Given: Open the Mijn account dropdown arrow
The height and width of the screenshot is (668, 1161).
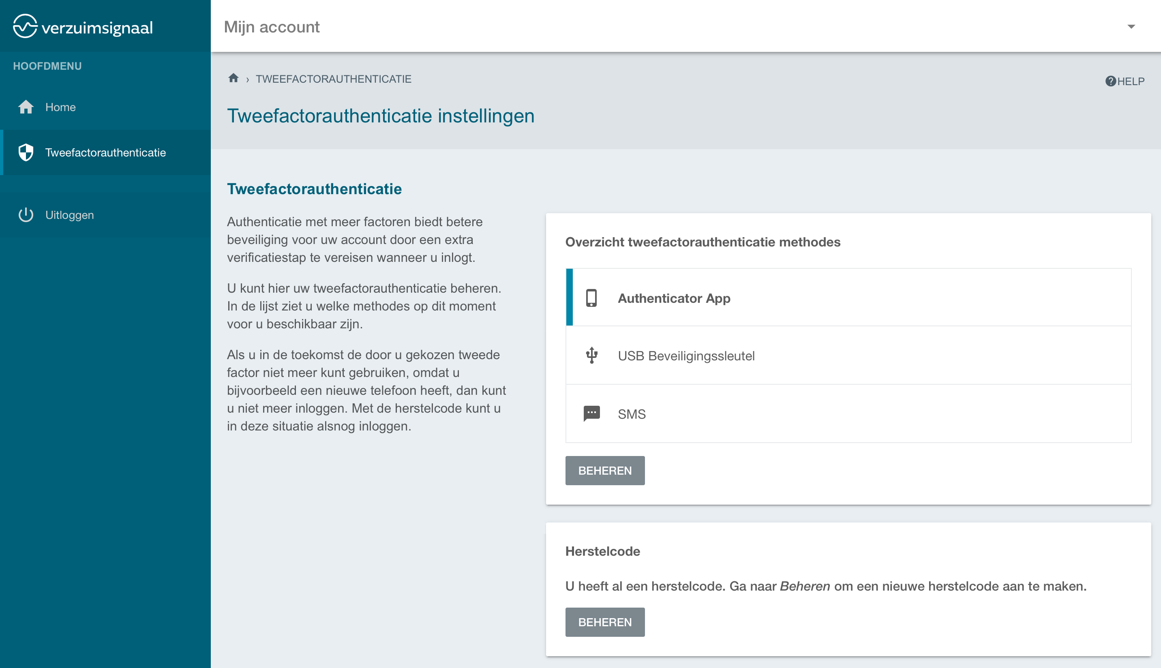Looking at the screenshot, I should point(1131,27).
